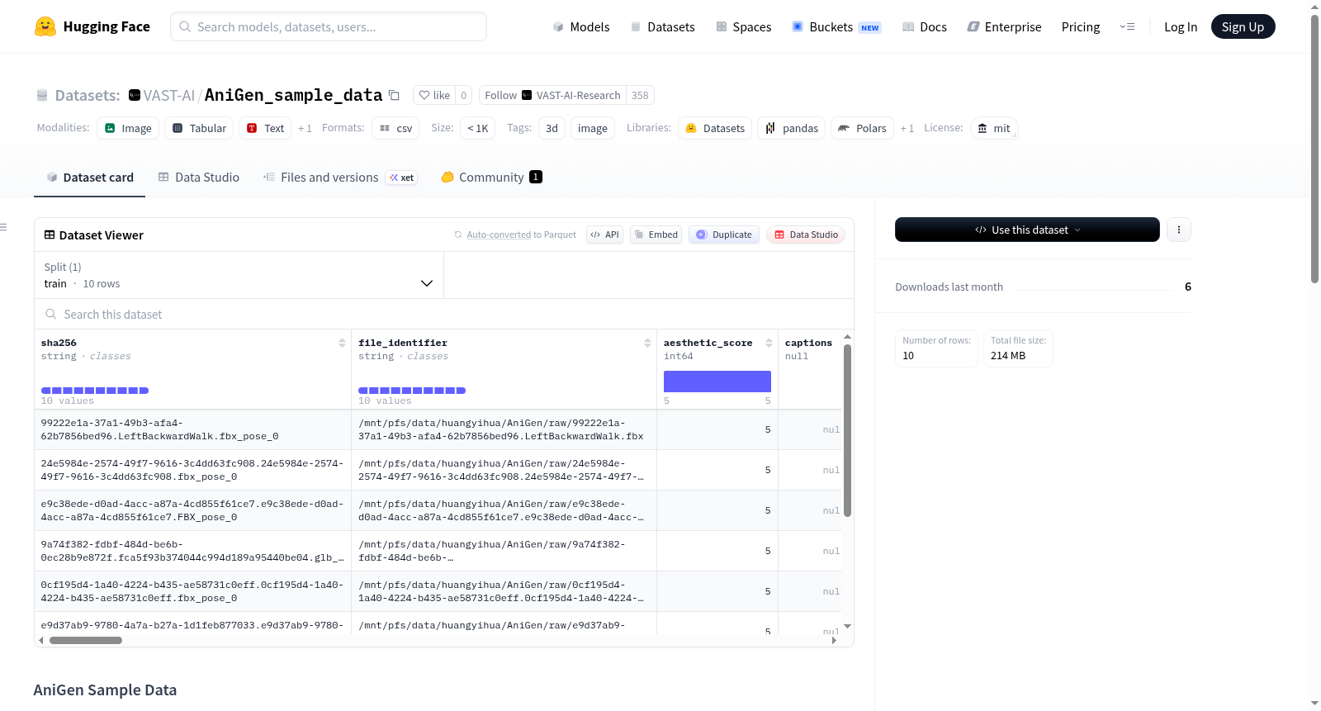This screenshot has height=711, width=1321.
Task: Open the Files and versions tab
Action: (x=340, y=178)
